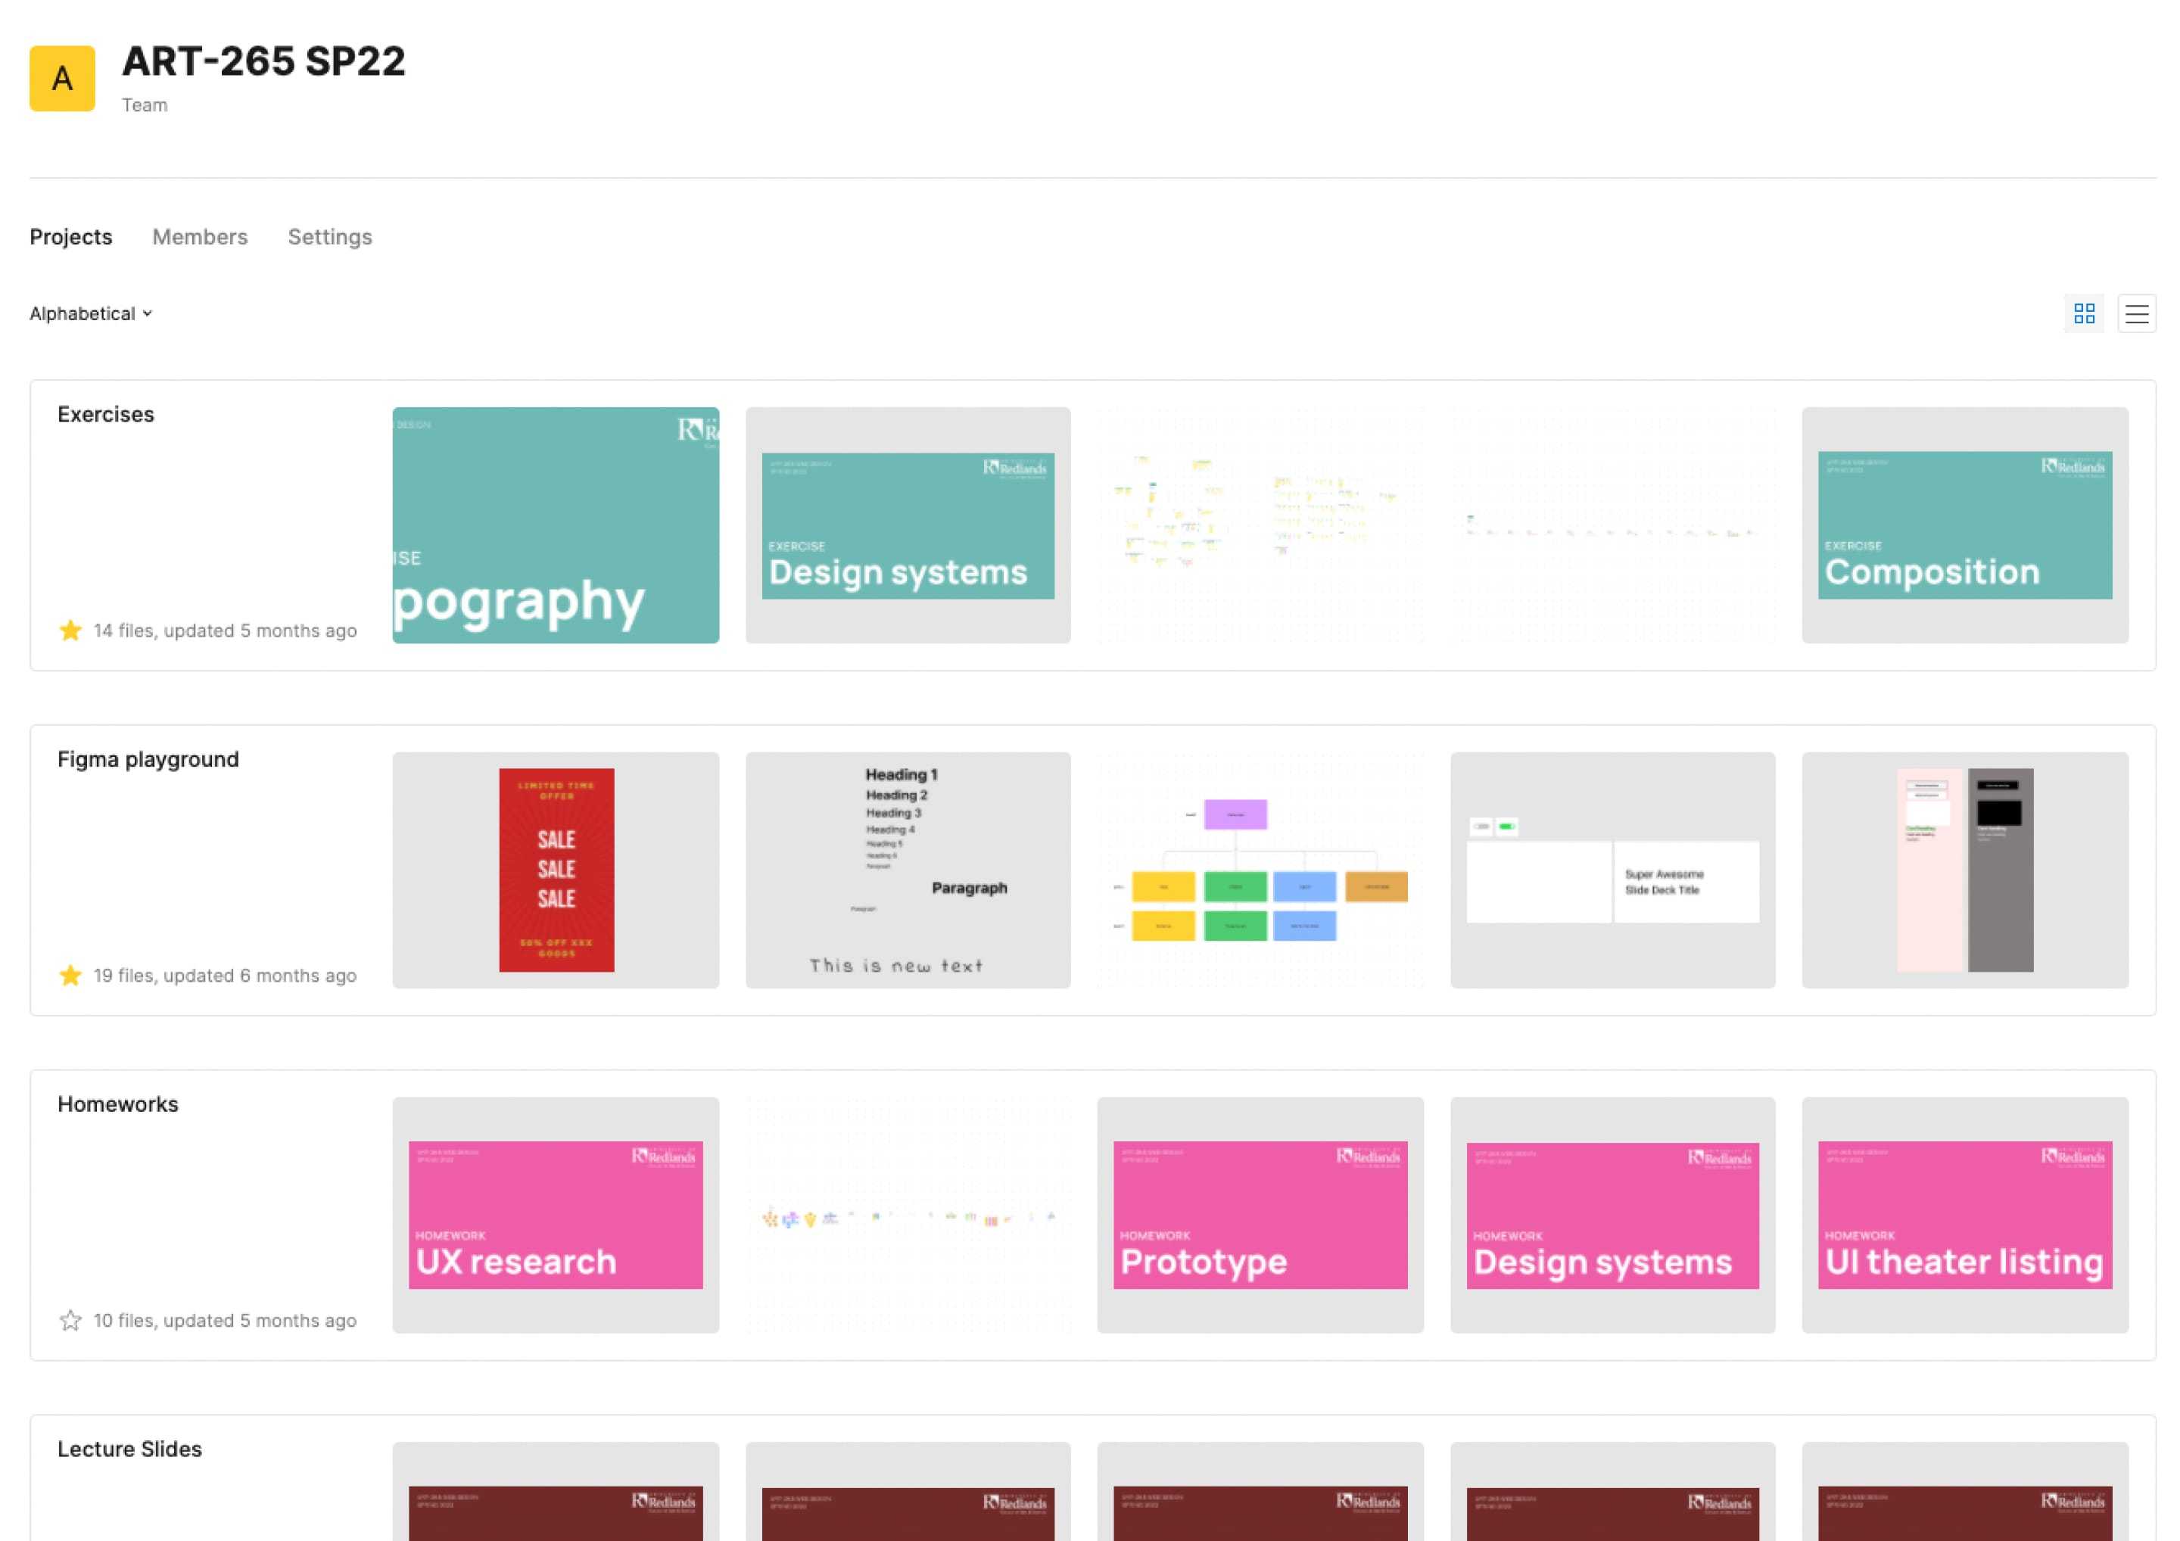Open the UX research homework file

pyautogui.click(x=556, y=1214)
